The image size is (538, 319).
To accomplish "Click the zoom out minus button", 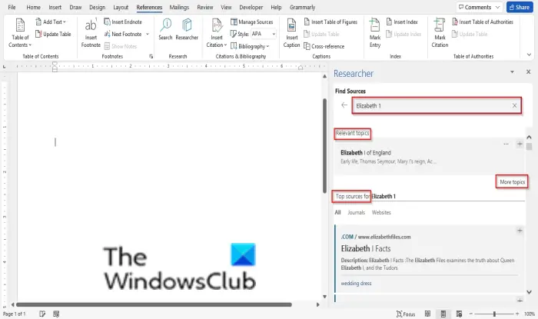I will pos(471,314).
